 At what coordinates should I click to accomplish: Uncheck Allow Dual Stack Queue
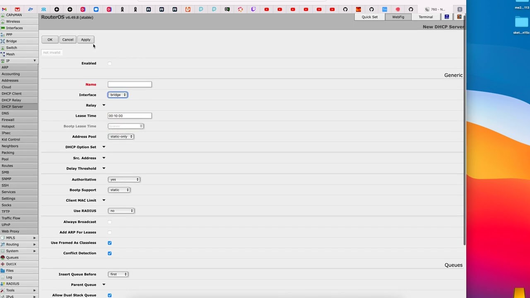tap(110, 295)
